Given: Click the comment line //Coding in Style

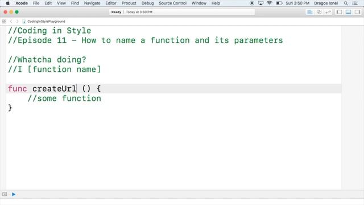Looking at the screenshot, I should click(49, 31).
